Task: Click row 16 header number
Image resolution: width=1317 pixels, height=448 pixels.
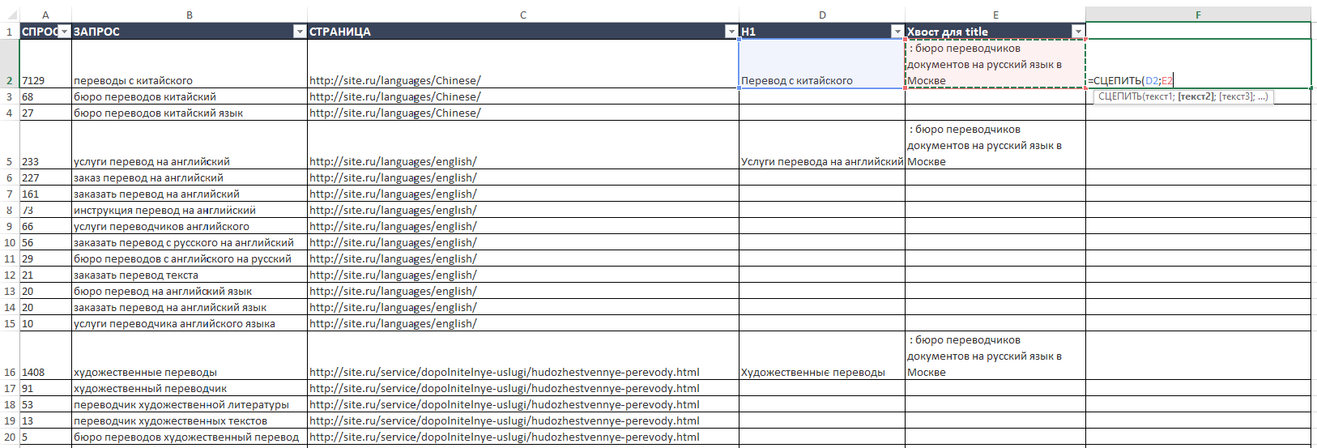Action: 10,372
